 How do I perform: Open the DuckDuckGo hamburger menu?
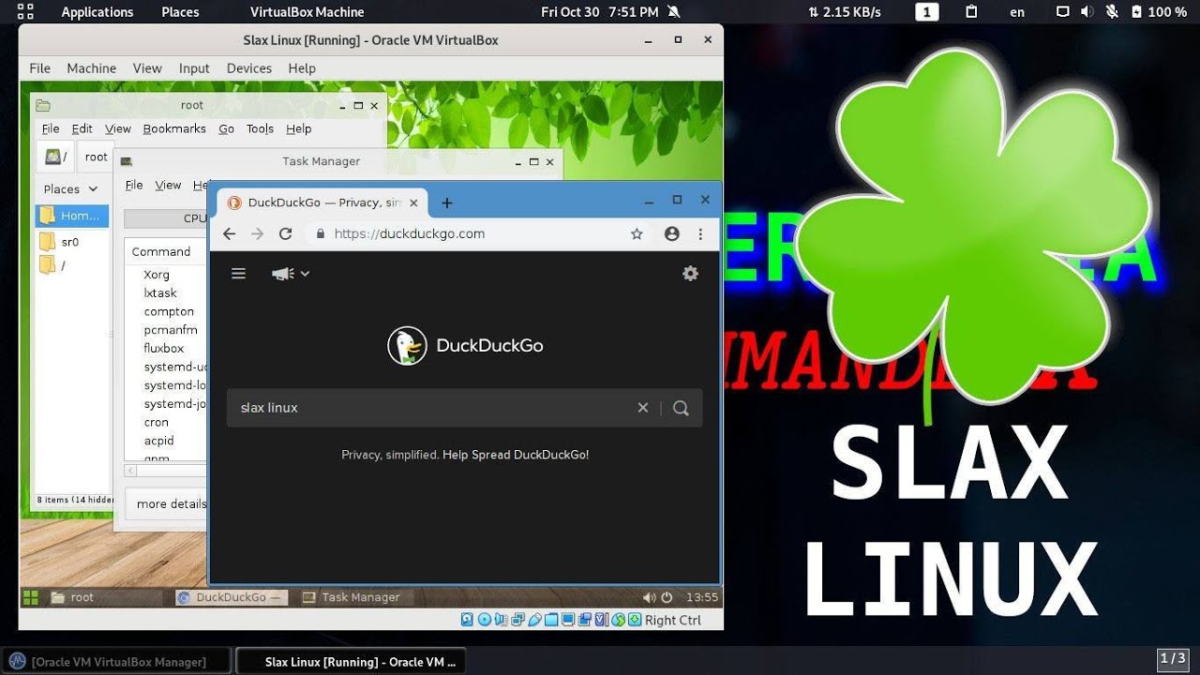[x=238, y=274]
